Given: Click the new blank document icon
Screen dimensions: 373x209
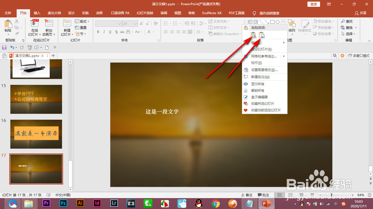Looking at the screenshot, I should 47,47.
